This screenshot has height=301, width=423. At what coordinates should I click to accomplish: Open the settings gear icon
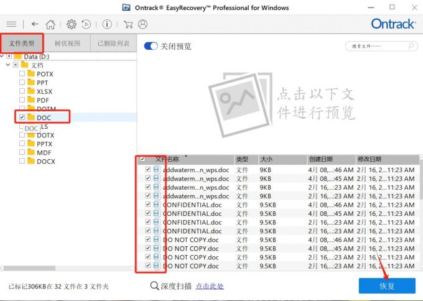coord(72,24)
